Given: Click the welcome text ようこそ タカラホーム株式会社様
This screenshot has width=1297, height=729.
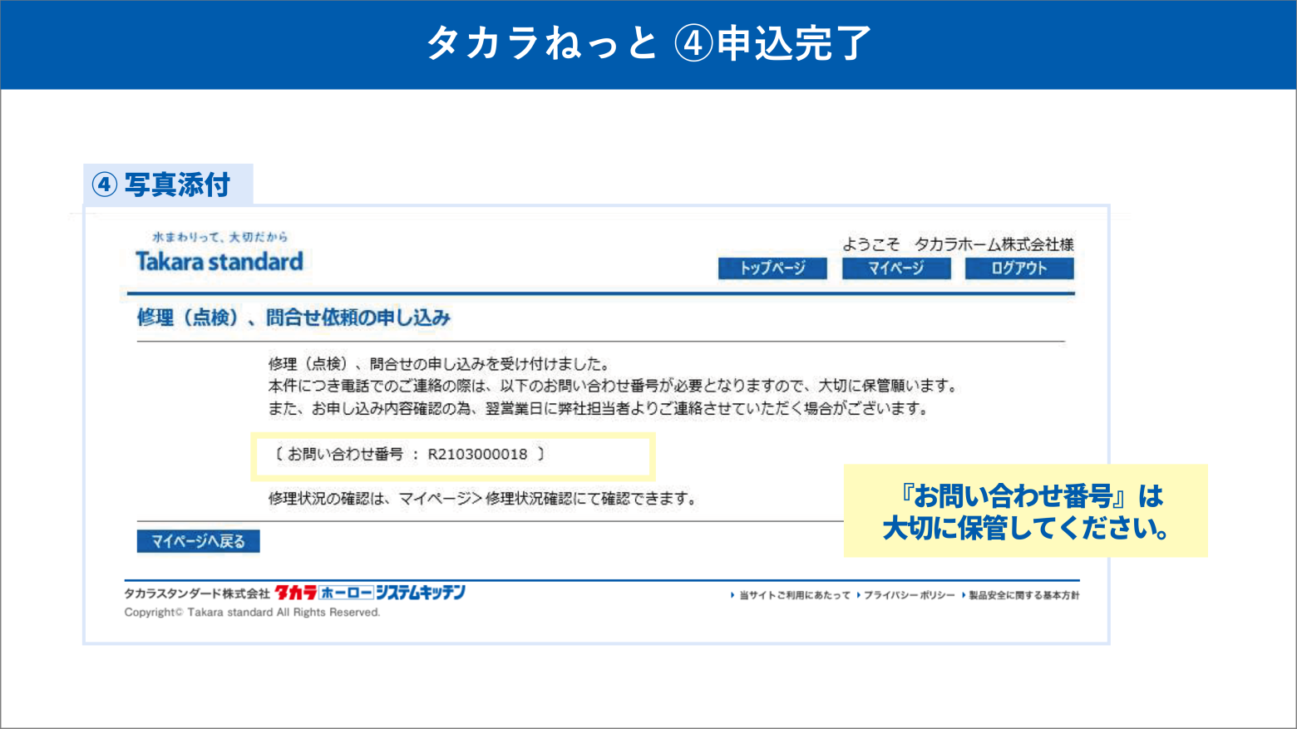Looking at the screenshot, I should click(958, 244).
